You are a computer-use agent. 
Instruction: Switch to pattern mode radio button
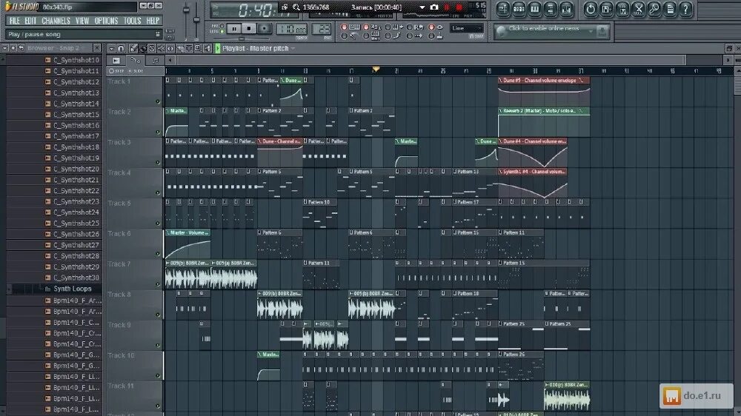tap(222, 27)
